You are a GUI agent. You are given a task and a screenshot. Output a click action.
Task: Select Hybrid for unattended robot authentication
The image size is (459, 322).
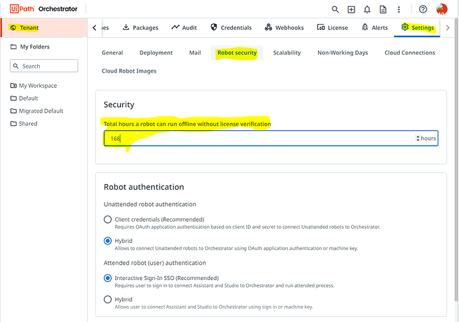(108, 241)
